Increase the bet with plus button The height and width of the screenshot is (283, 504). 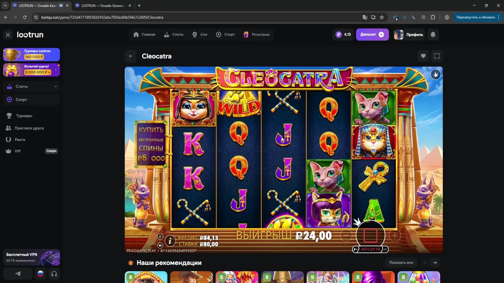(395, 235)
